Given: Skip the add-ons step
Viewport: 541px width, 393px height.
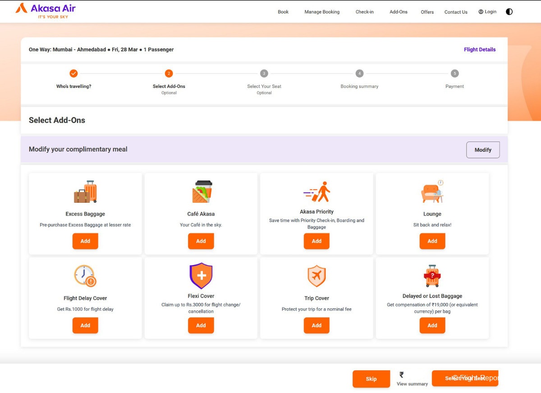Looking at the screenshot, I should [x=371, y=379].
